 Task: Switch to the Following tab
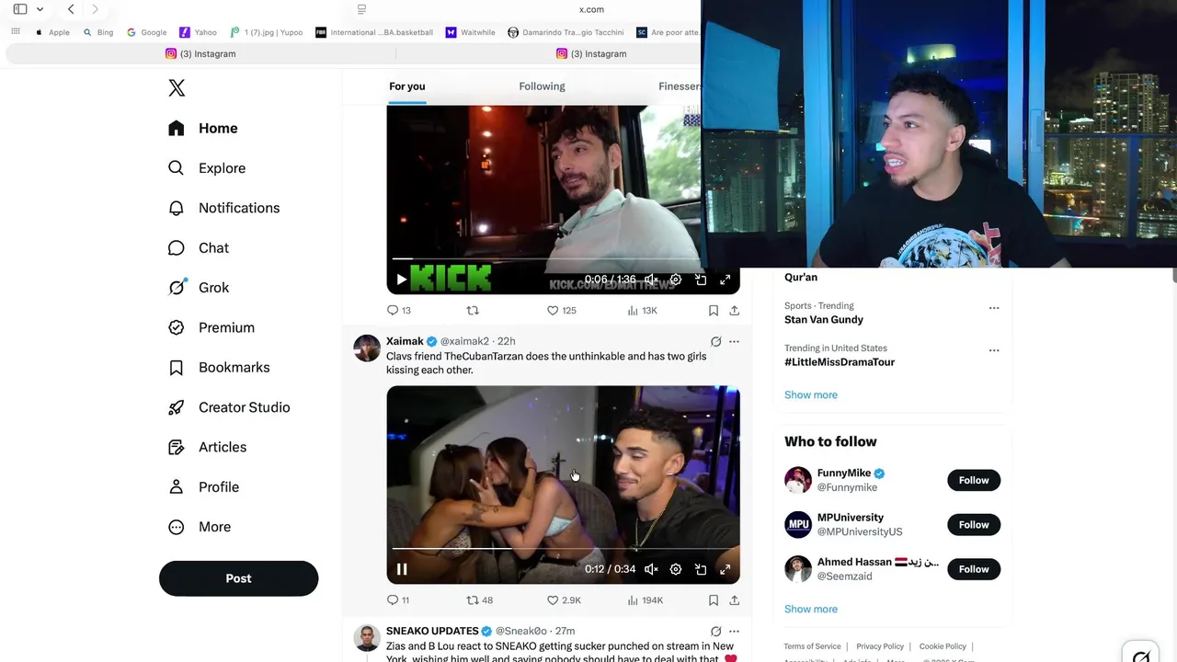coord(542,86)
